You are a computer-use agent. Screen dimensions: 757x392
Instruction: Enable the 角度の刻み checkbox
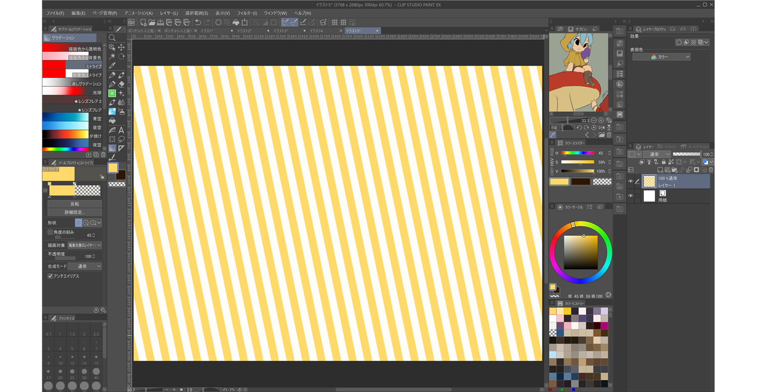pyautogui.click(x=50, y=232)
